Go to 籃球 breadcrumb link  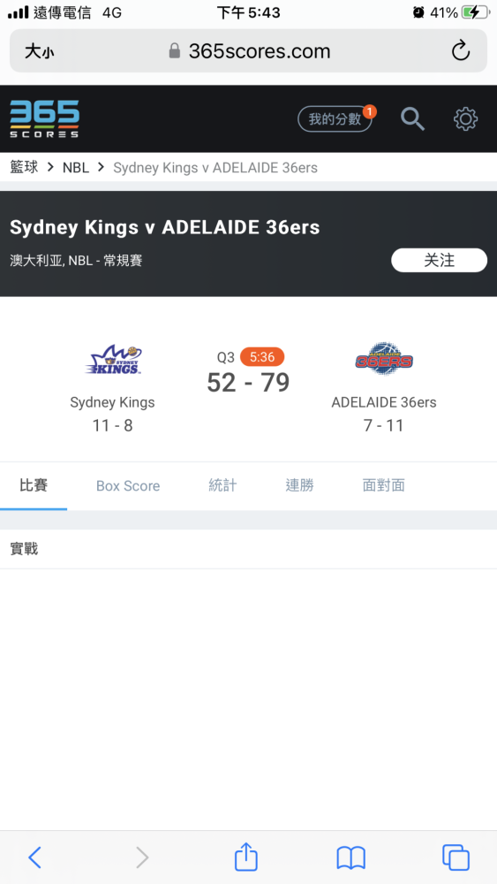click(24, 167)
